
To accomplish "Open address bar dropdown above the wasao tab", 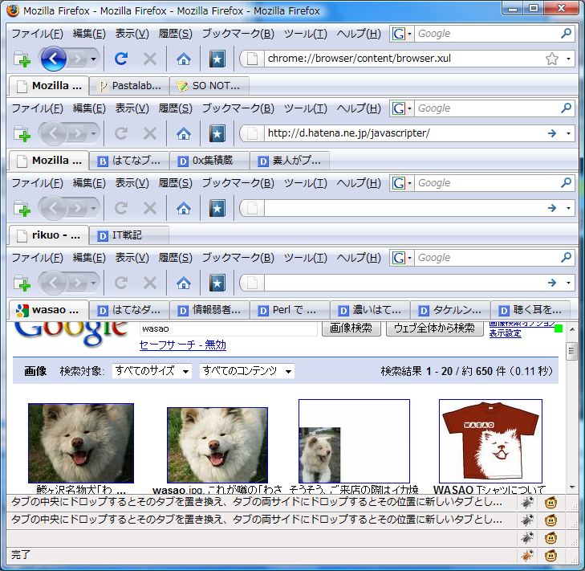I will pos(568,283).
